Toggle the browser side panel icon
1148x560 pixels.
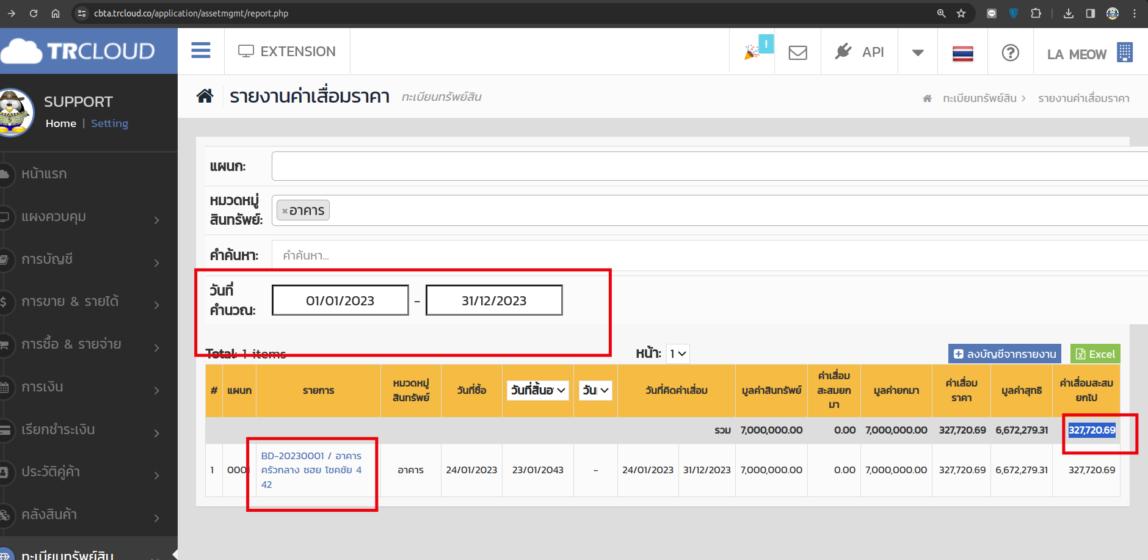pos(1091,13)
